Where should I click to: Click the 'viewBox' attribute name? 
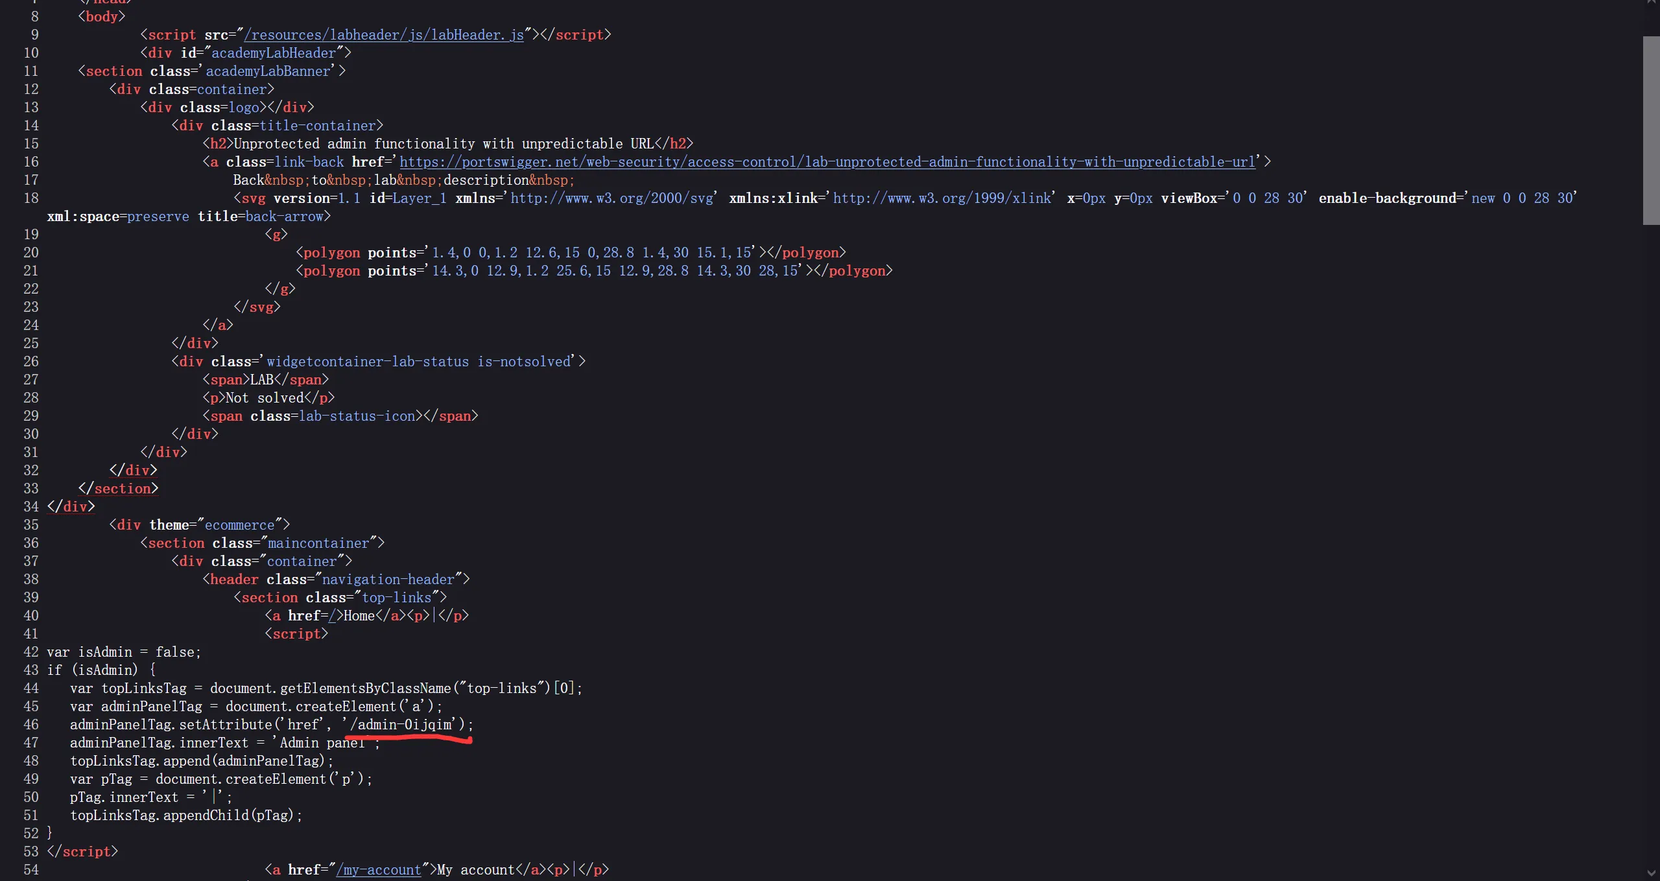click(x=1189, y=198)
